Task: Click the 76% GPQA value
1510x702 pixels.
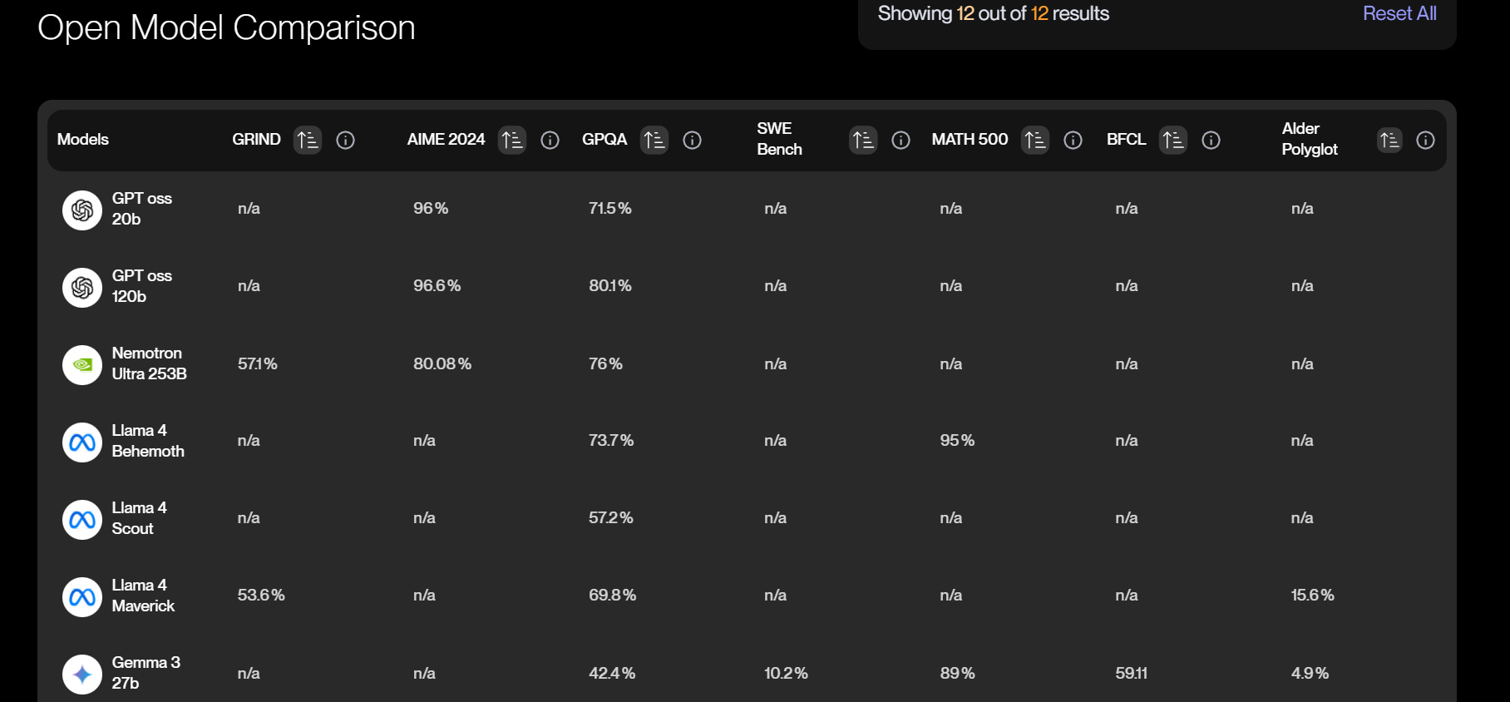Action: 605,364
